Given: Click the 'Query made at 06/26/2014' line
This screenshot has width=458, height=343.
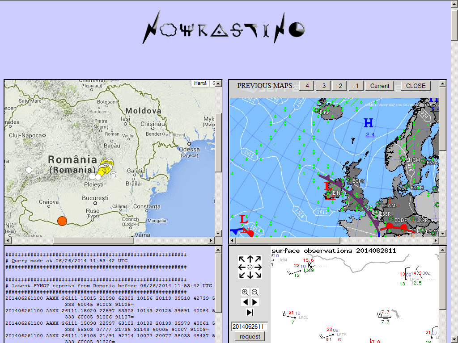Looking at the screenshot, I should 67,261.
